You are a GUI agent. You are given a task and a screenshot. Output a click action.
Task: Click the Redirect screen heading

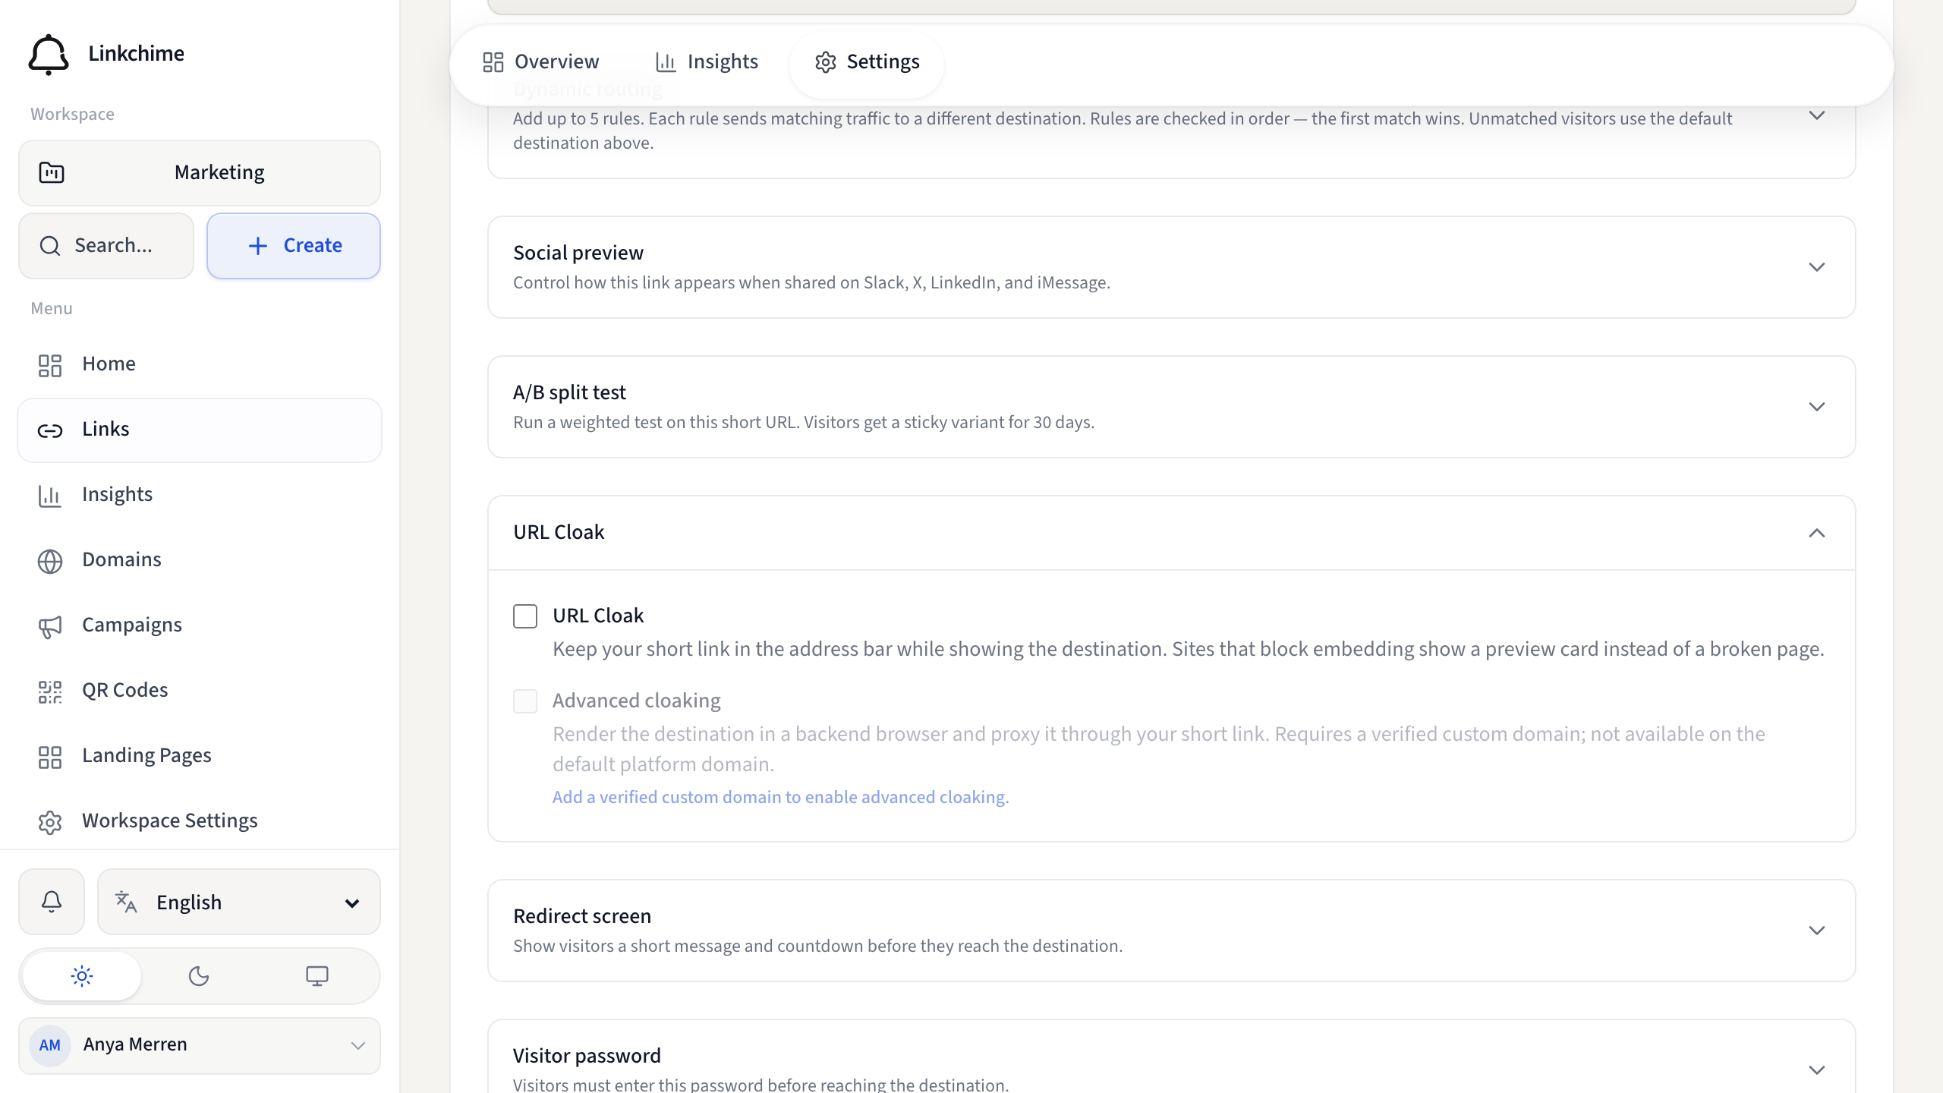582,916
